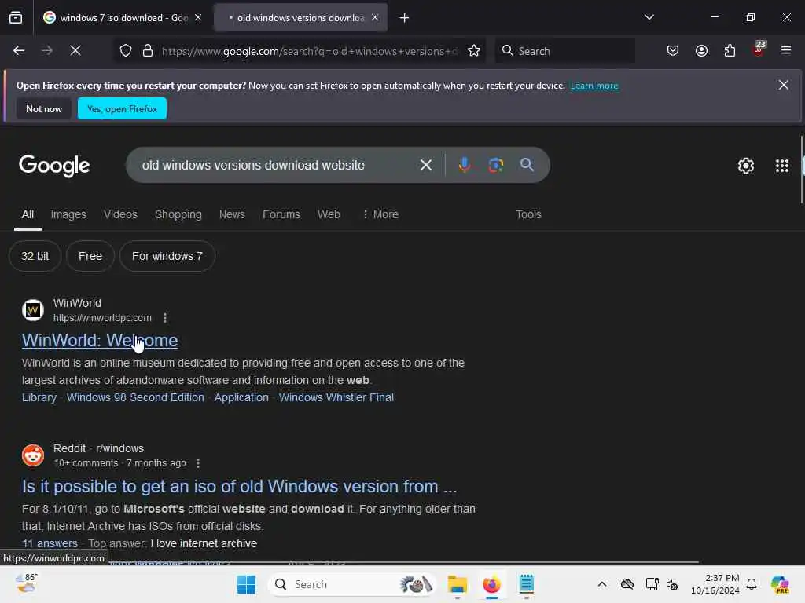Clear the Google search query
The height and width of the screenshot is (603, 805).
coord(426,165)
